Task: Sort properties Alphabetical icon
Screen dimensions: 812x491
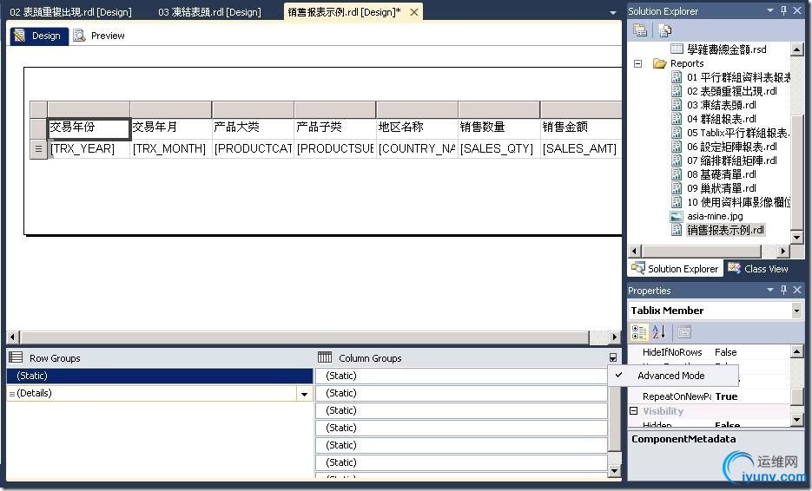Action: click(658, 332)
